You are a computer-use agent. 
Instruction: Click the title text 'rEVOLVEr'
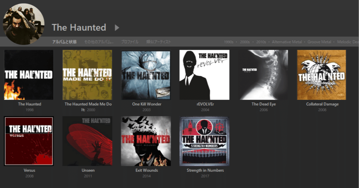(x=205, y=104)
